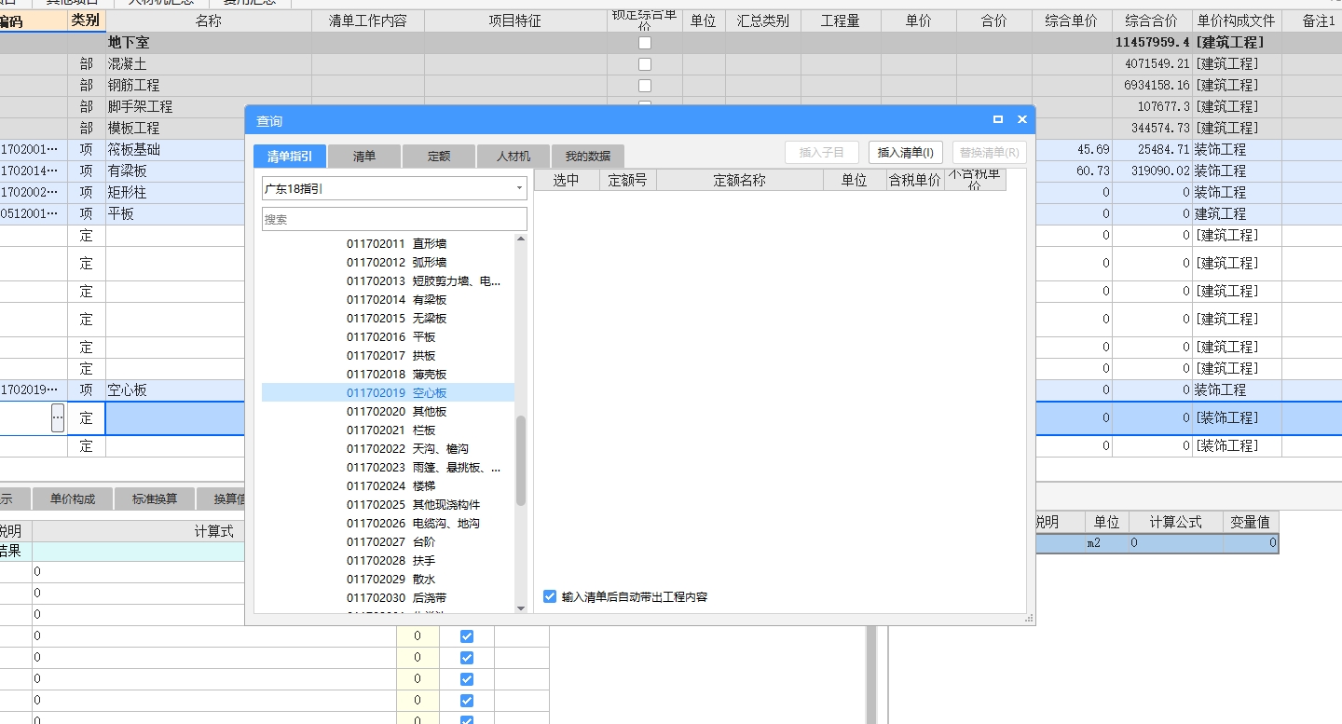
Task: Select 011702025 其他现浇构件 entry
Action: click(x=413, y=504)
